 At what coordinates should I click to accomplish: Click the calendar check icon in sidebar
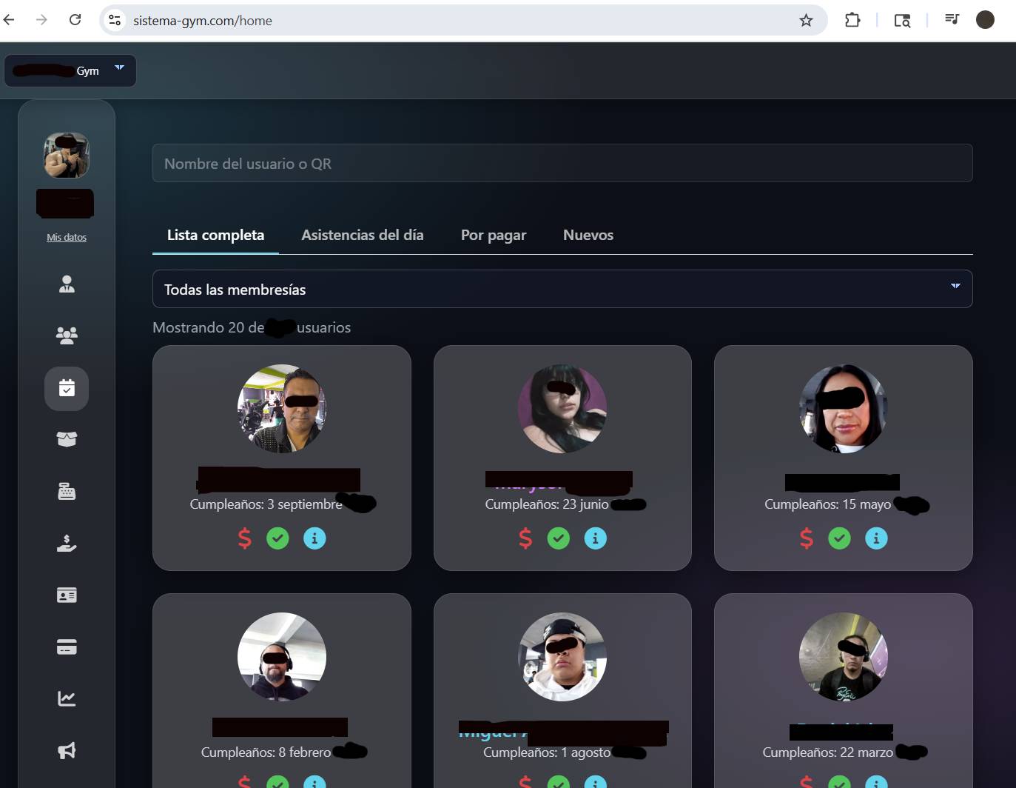67,388
